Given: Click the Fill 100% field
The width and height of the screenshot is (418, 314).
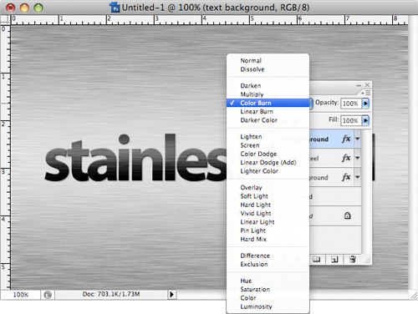Looking at the screenshot, I should (x=351, y=120).
